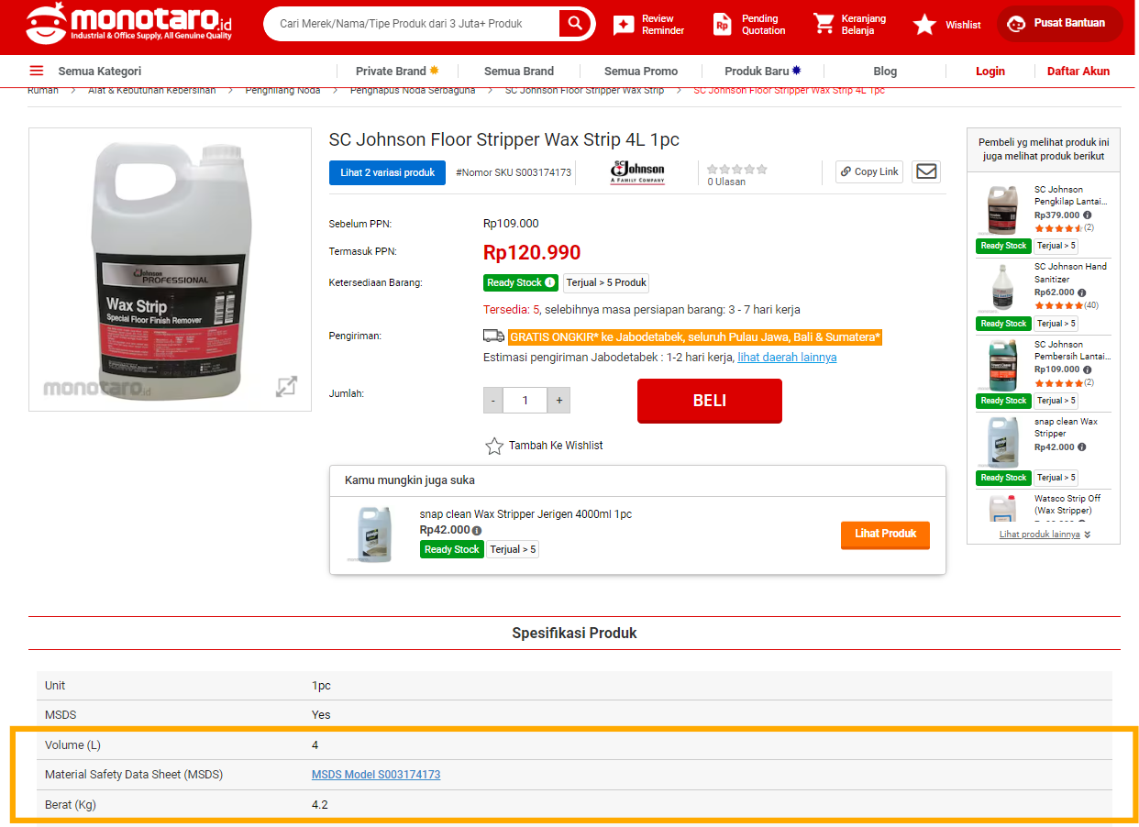This screenshot has height=827, width=1139.
Task: Click info icon beside sidebar Rp42.000 price
Action: (x=1082, y=447)
